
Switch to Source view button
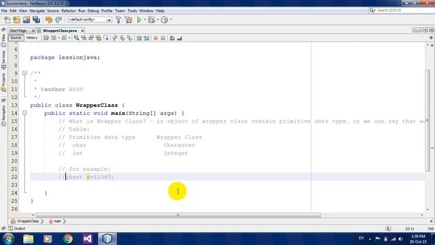tap(16, 38)
